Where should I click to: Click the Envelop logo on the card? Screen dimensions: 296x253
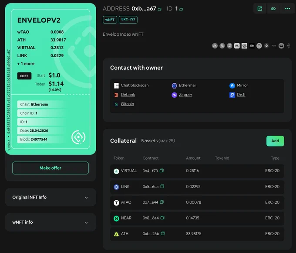[x=78, y=137]
